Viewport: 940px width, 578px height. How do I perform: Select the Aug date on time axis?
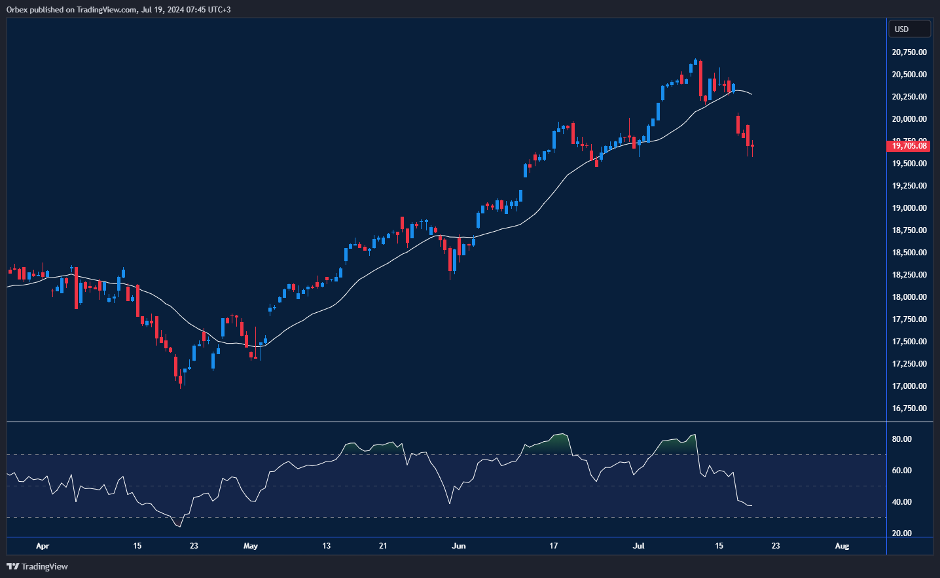point(842,546)
